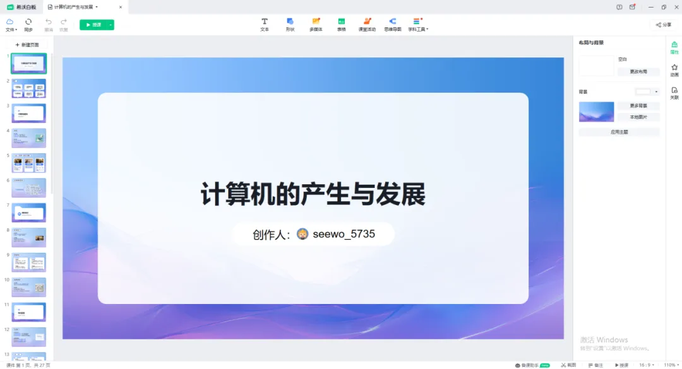Screen dimensions: 682x369
Task: Insert a table with 表格 tool
Action: [x=342, y=25]
